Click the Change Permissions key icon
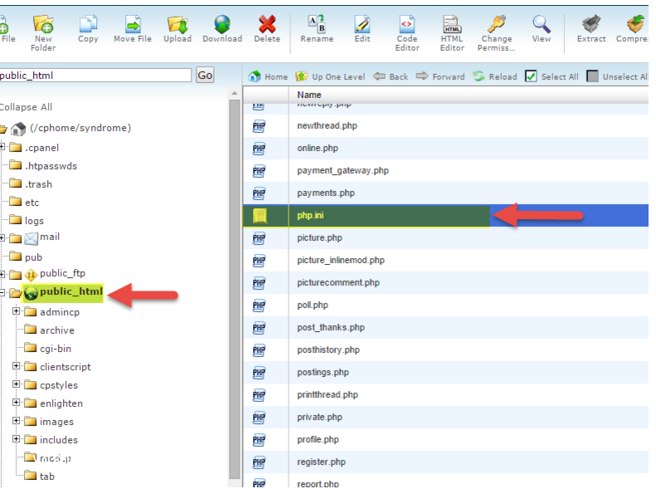 pos(497,24)
